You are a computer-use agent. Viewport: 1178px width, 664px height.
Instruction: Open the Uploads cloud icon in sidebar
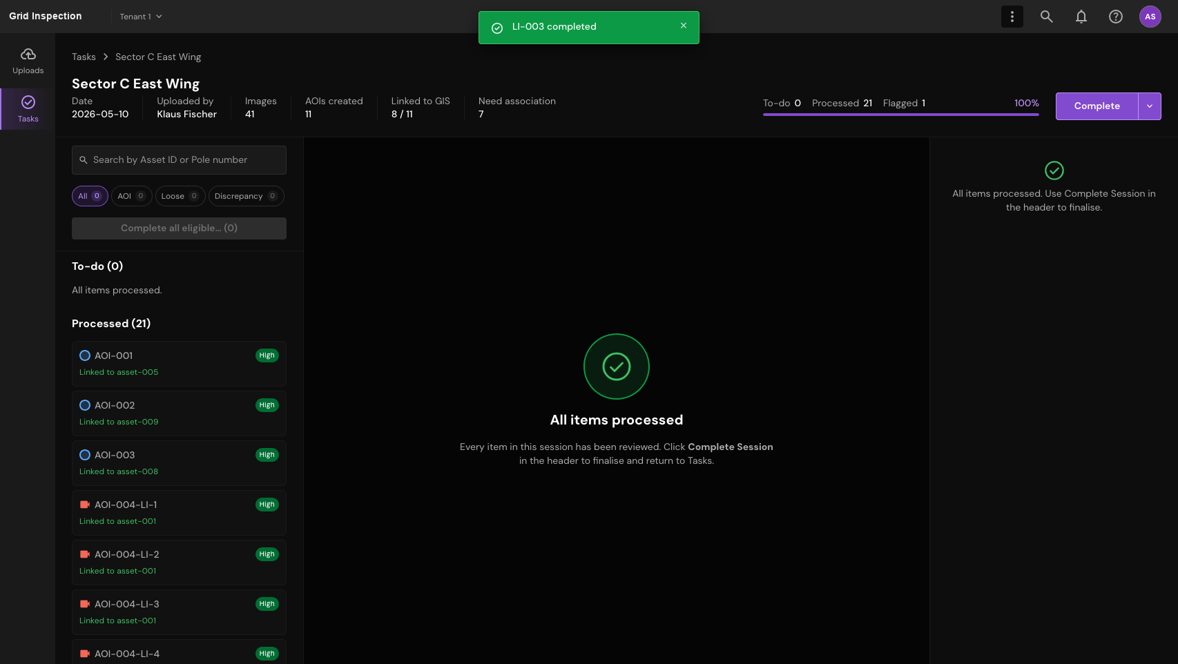[x=28, y=54]
